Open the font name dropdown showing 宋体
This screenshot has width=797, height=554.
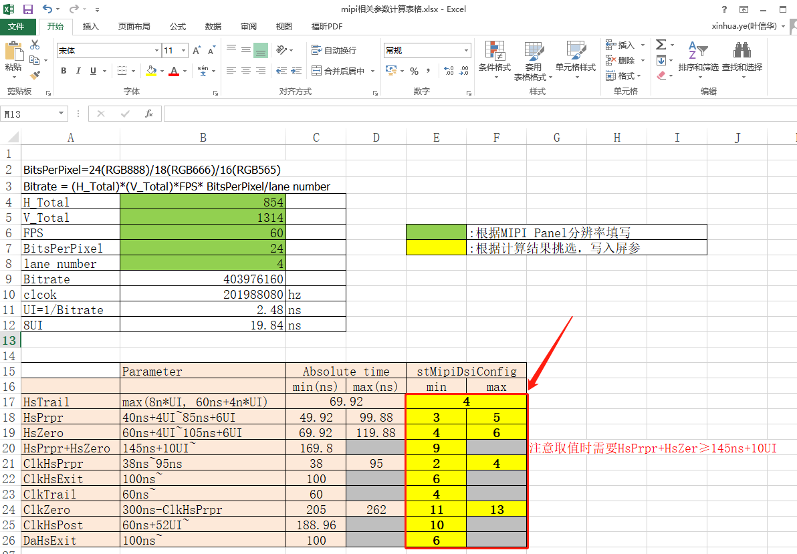[x=156, y=51]
